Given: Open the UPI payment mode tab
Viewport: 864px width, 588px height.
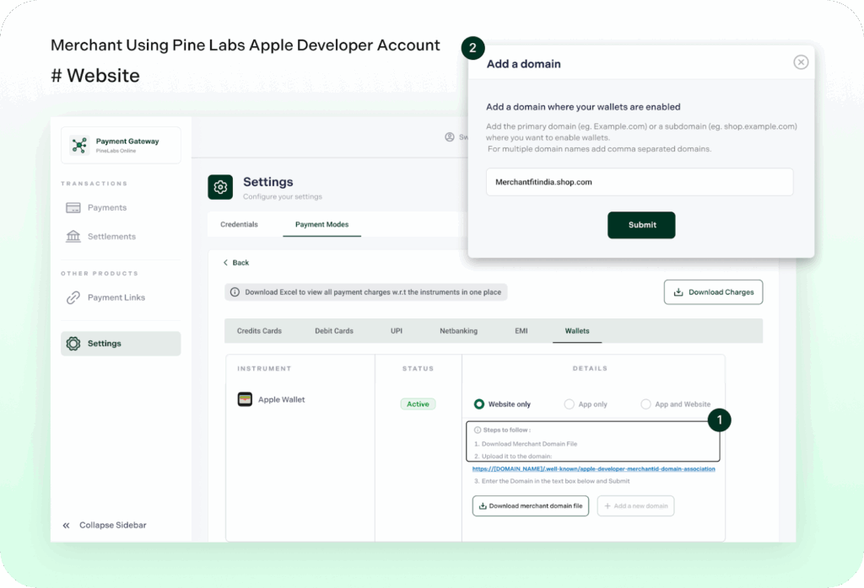Looking at the screenshot, I should coord(397,331).
